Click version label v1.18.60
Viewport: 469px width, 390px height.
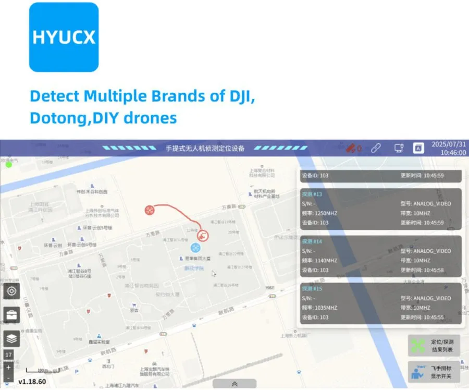coord(32,382)
